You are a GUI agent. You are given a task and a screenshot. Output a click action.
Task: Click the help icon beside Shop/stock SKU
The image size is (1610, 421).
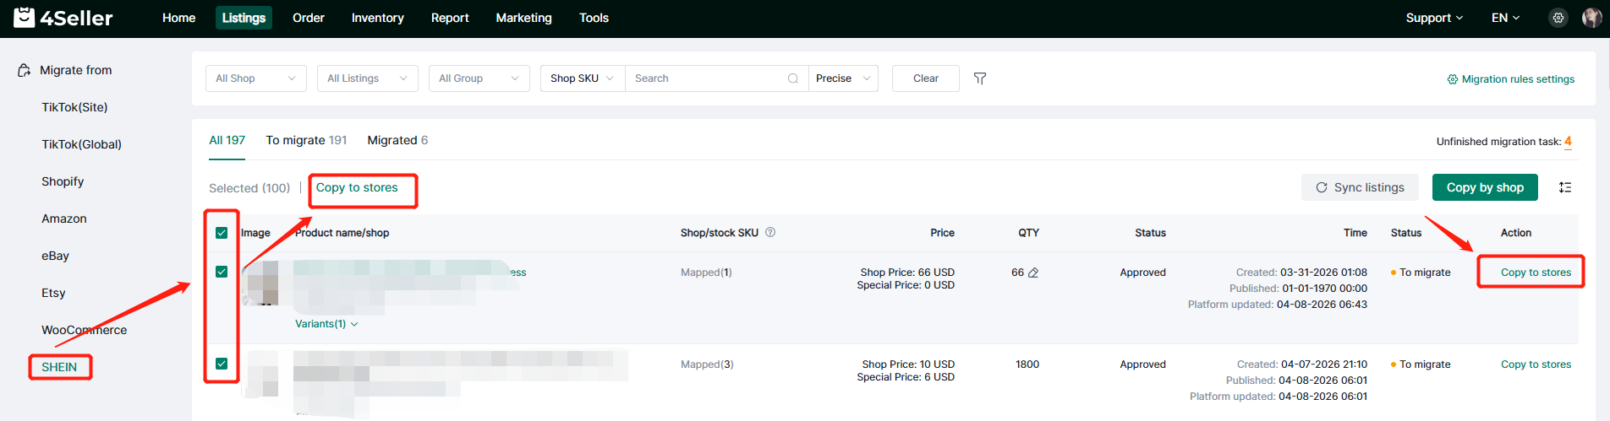(770, 233)
